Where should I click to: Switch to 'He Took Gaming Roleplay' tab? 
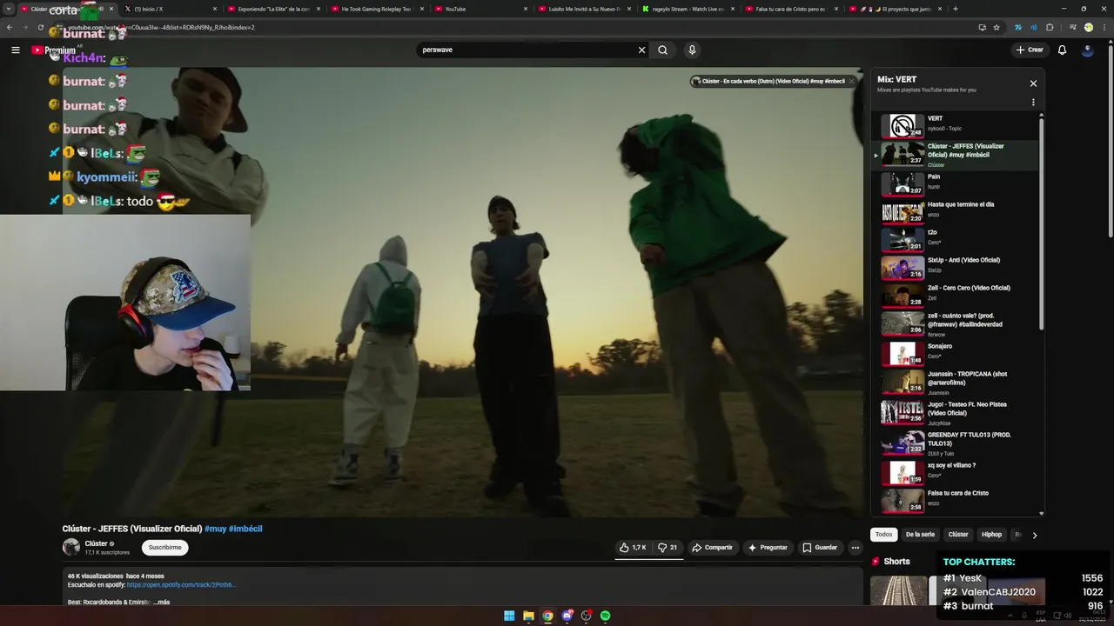coord(376,9)
